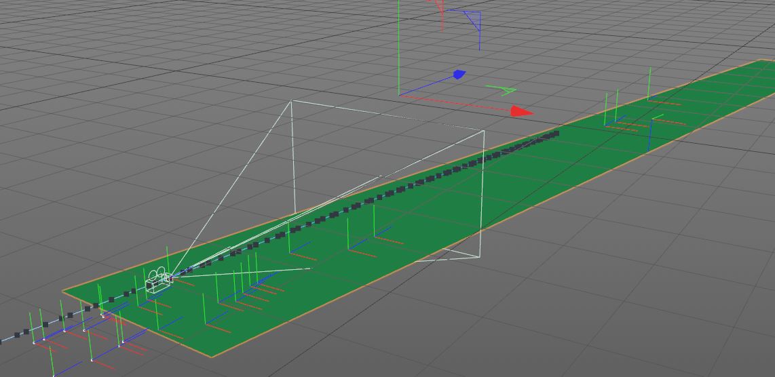The width and height of the screenshot is (775, 377).
Task: Grab the blue Z-axis arrow handle
Action: [459, 75]
